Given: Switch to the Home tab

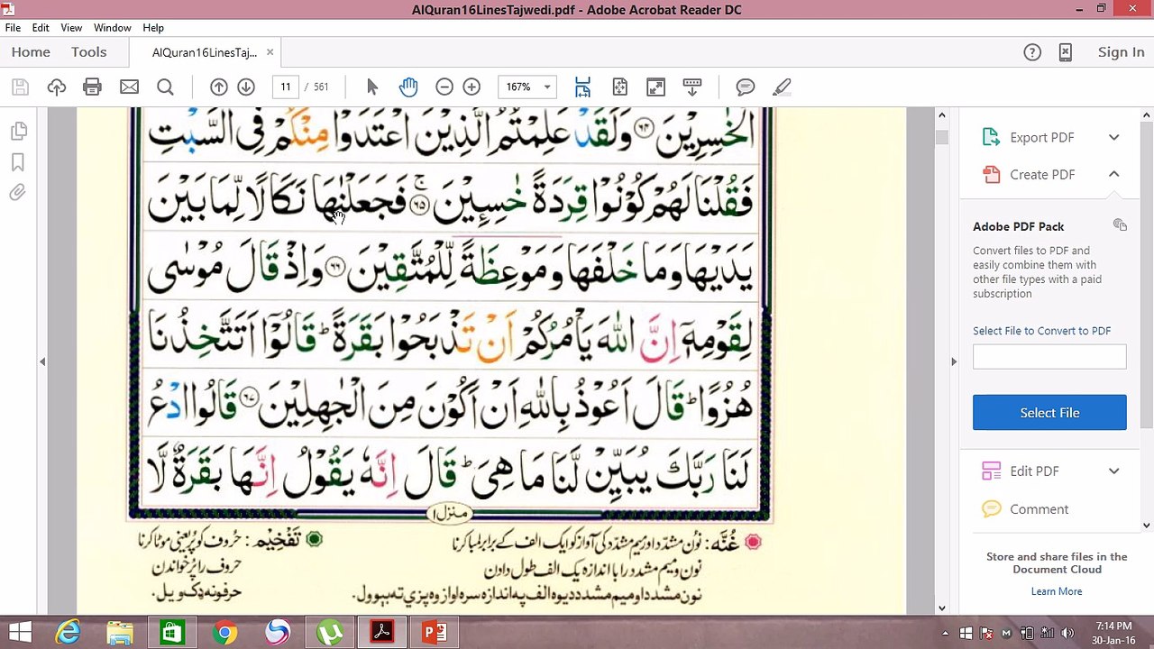Looking at the screenshot, I should point(31,52).
